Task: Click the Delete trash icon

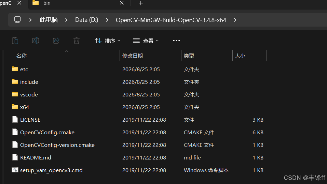Action: 77,41
